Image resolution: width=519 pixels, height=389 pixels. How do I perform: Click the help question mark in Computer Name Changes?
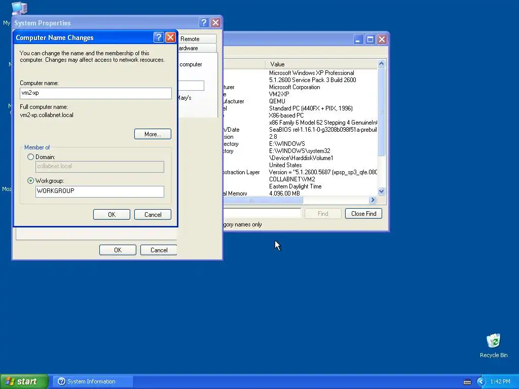coord(159,37)
